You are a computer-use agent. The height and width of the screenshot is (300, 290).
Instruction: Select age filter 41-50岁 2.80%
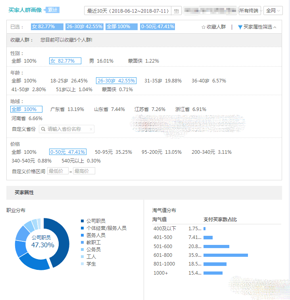pyautogui.click(x=29, y=90)
